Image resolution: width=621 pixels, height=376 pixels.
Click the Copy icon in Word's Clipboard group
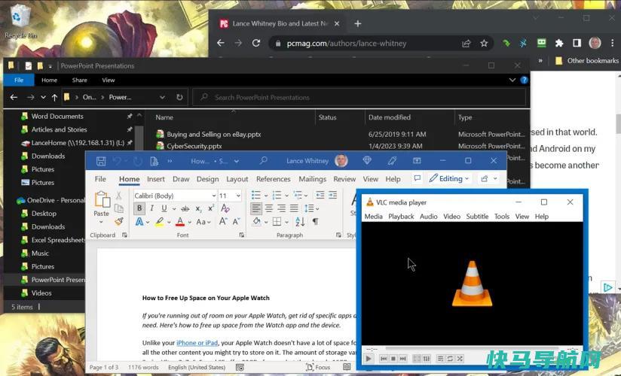point(118,208)
